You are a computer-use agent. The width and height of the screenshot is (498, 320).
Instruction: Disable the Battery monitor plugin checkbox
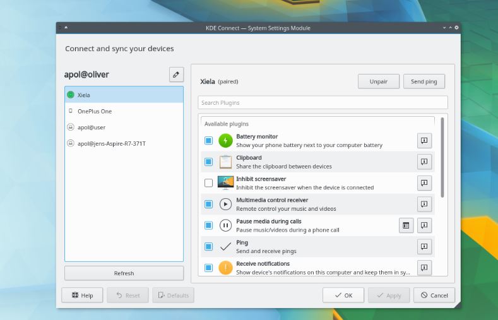click(x=209, y=141)
